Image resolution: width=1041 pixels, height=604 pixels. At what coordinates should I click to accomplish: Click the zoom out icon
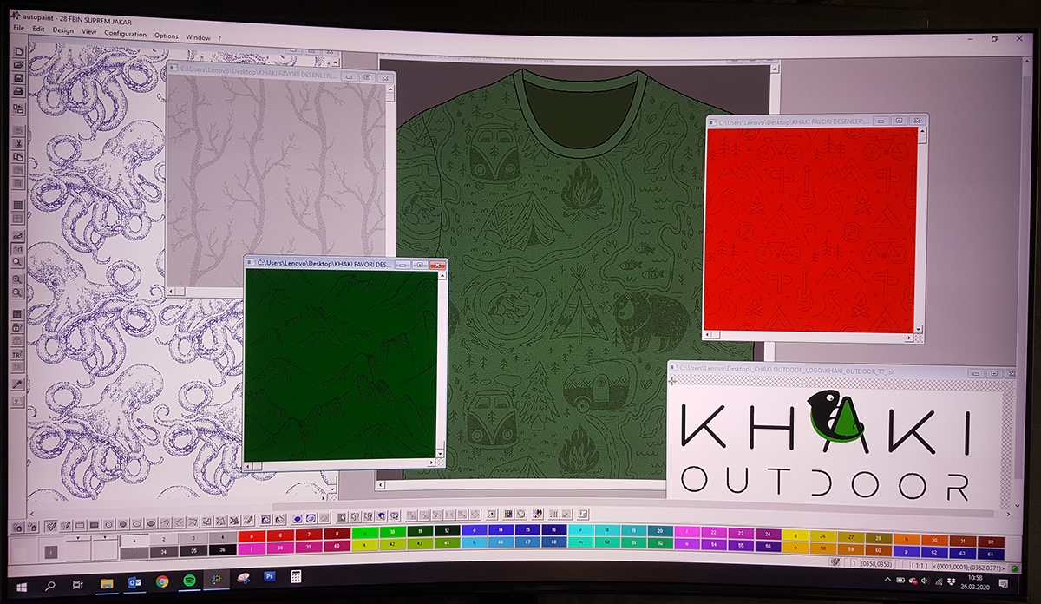(x=19, y=292)
